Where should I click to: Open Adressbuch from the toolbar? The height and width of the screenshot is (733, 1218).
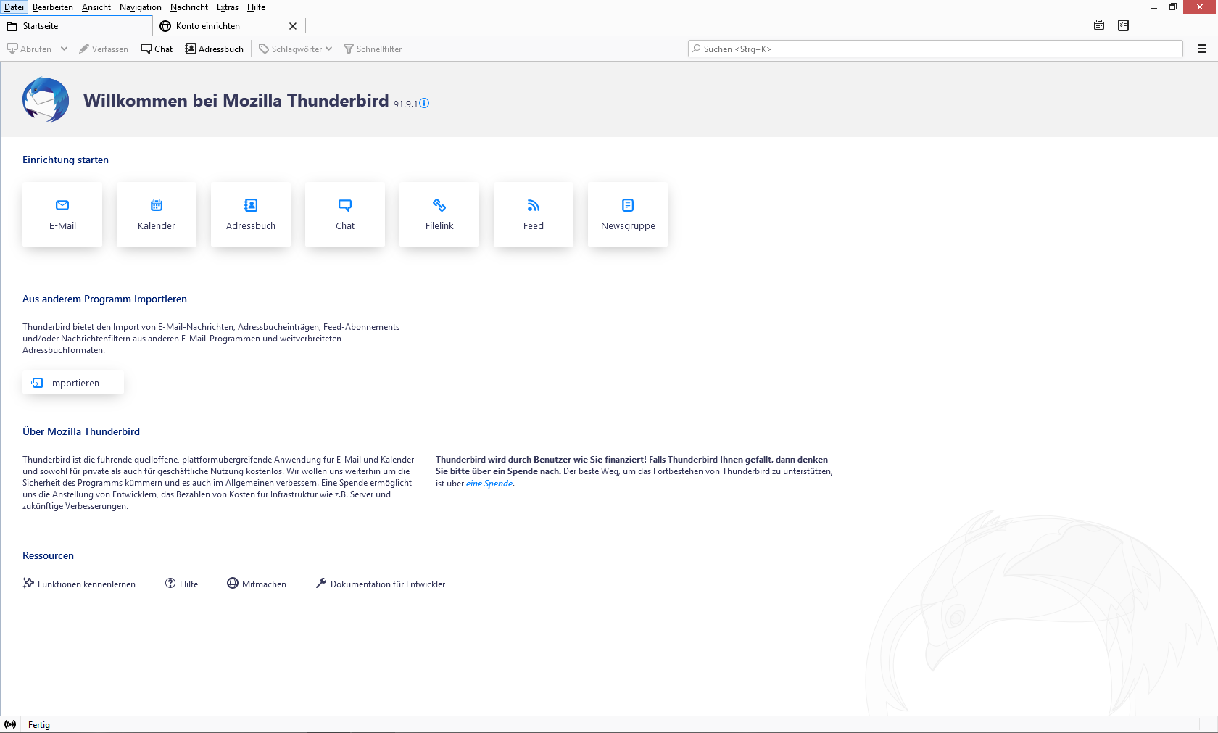coord(215,49)
